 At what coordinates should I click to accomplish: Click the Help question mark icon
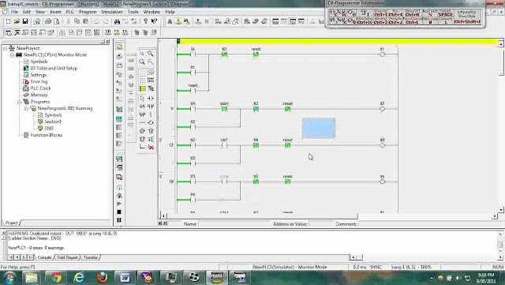(x=145, y=21)
